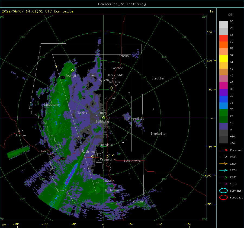Click the HighRiver label
Screen dimensions: 244x228
click(x=113, y=190)
